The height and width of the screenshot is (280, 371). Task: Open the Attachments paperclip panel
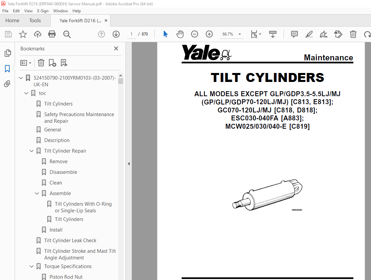(7, 84)
